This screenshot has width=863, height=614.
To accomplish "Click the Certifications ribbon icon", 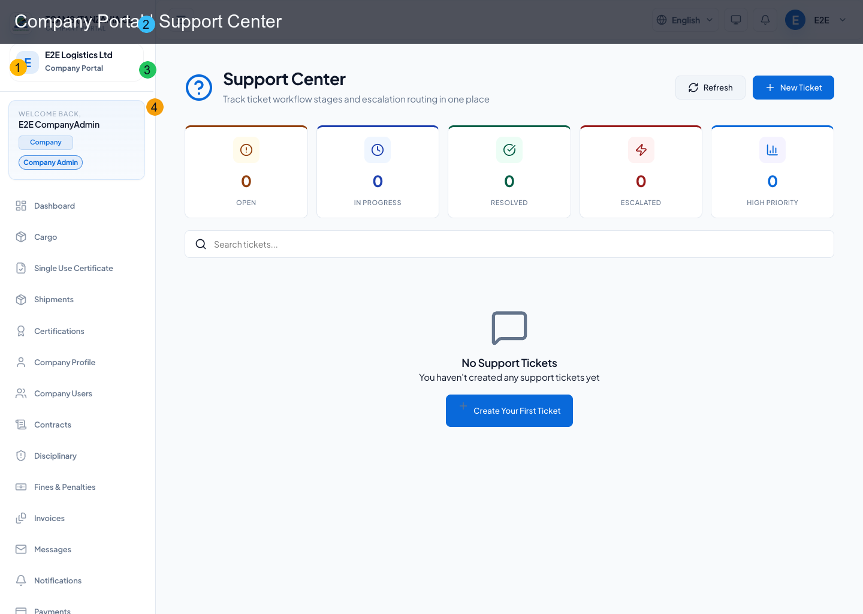I will 21,331.
